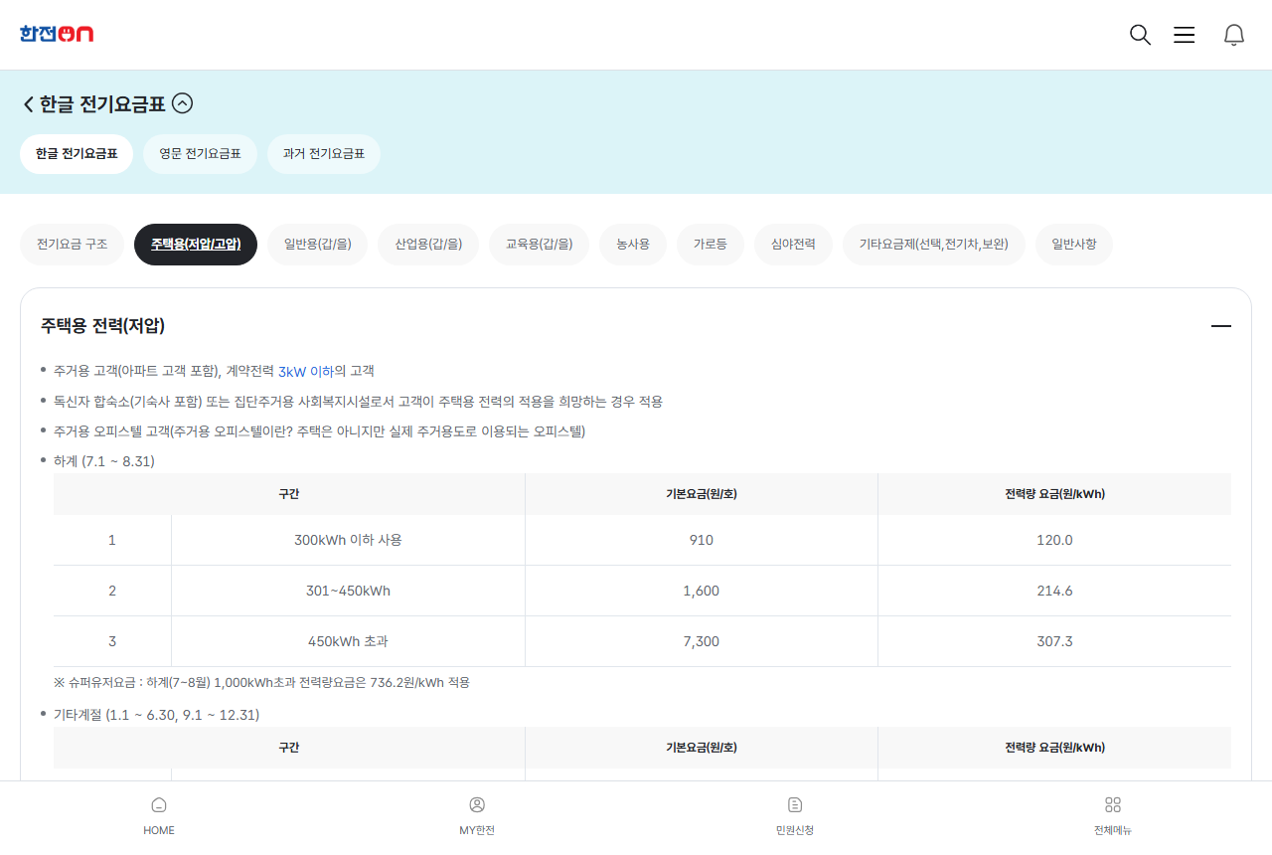Click the 한전ON logo
Screen dimensions: 1272x855
click(x=57, y=34)
